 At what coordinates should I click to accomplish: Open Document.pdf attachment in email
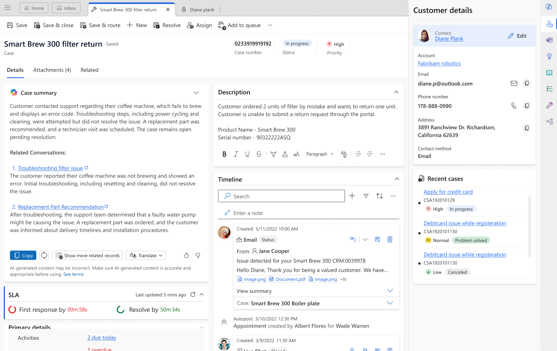287,279
